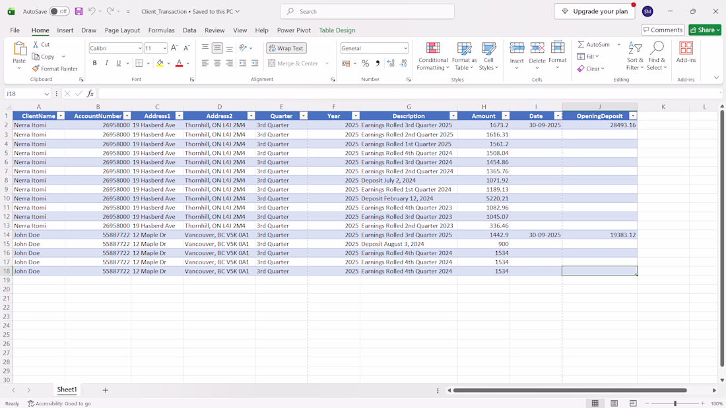Viewport: 726px width, 408px height.
Task: Open Conditional Formatting menu
Action: click(433, 57)
